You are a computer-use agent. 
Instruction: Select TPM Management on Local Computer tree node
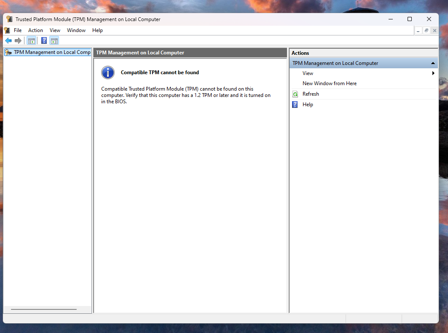[48, 52]
